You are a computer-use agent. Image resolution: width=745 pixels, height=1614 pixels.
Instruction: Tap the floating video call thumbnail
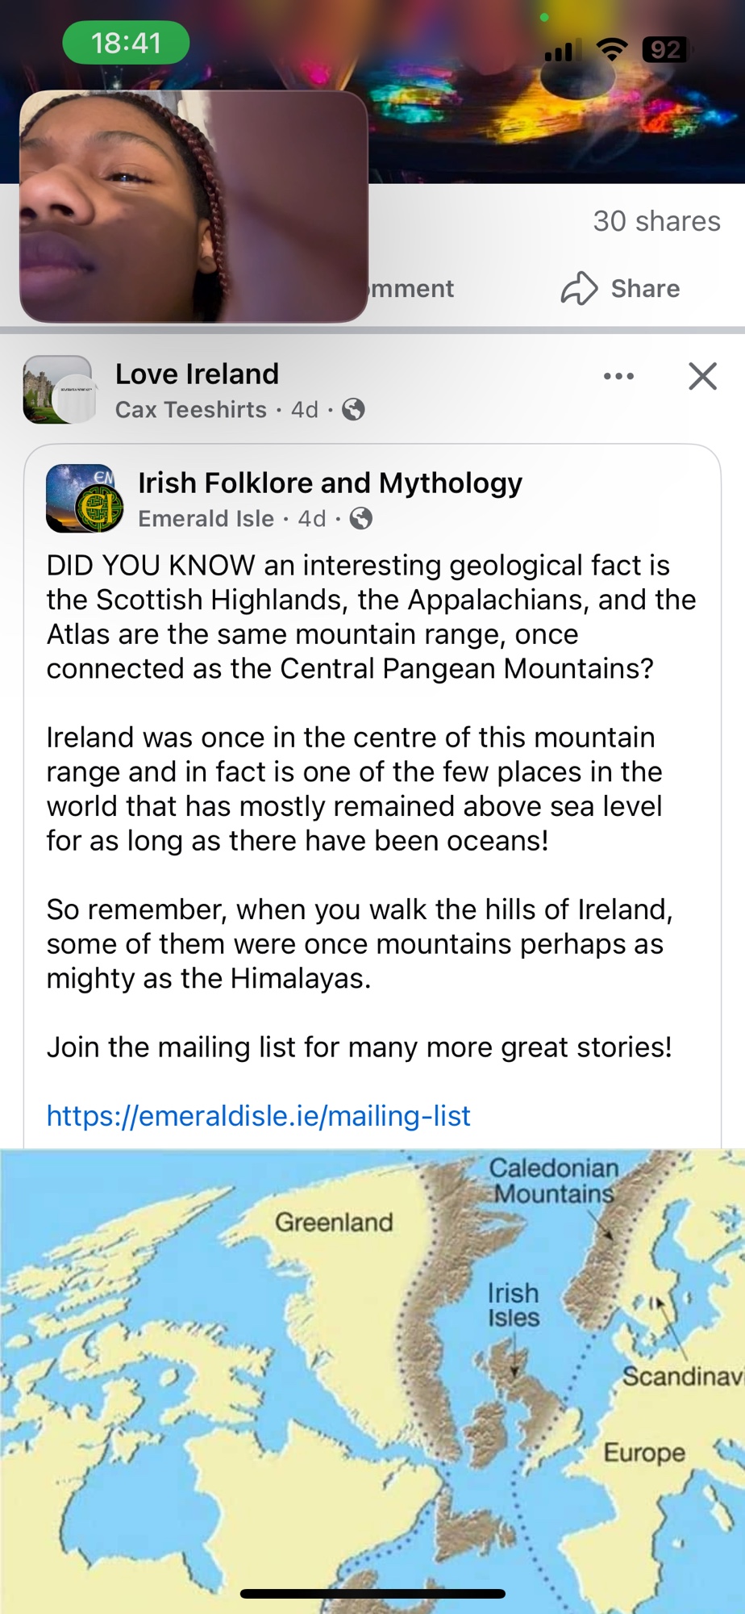(x=194, y=207)
